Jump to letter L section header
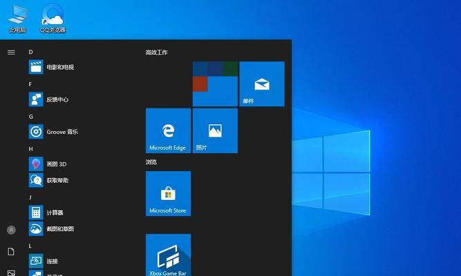 [30, 246]
